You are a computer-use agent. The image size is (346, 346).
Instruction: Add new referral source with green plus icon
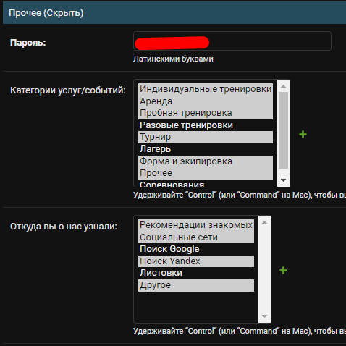pos(283,271)
